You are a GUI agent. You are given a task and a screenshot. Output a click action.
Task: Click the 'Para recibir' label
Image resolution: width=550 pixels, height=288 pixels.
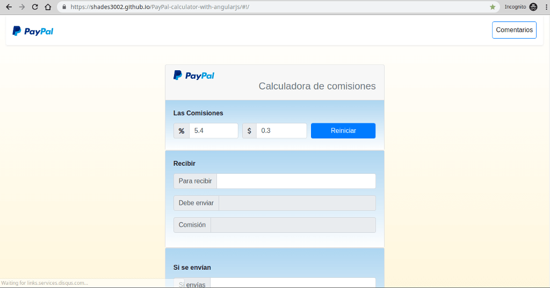196,181
